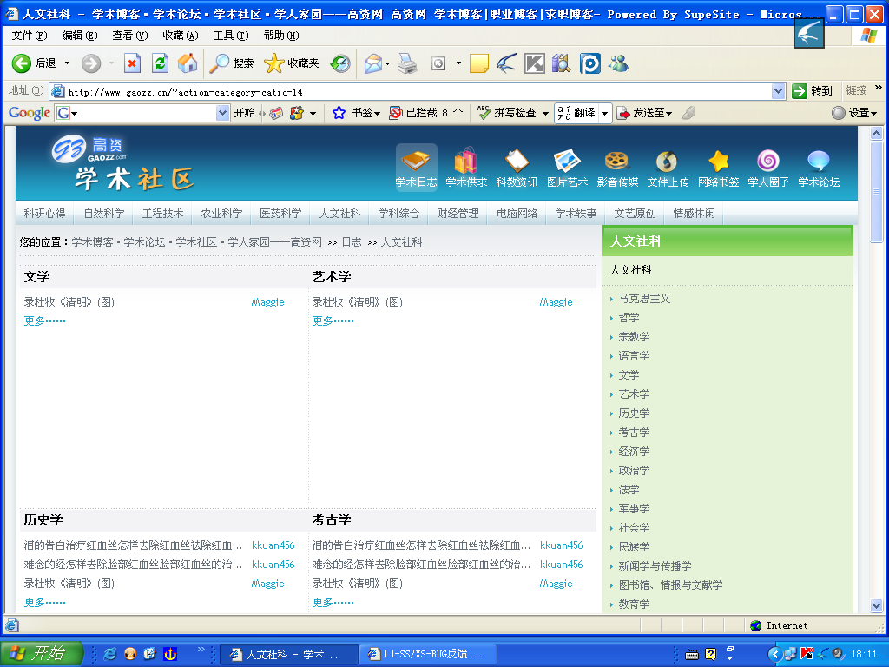Open 查看(V) menu
Screen dimensions: 889x667
tap(130, 36)
